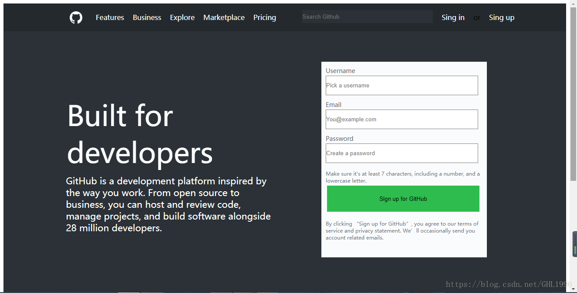
Task: Focus the Create a password field
Action: pyautogui.click(x=402, y=153)
